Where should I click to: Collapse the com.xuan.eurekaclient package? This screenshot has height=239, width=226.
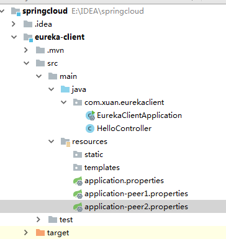[63, 102]
